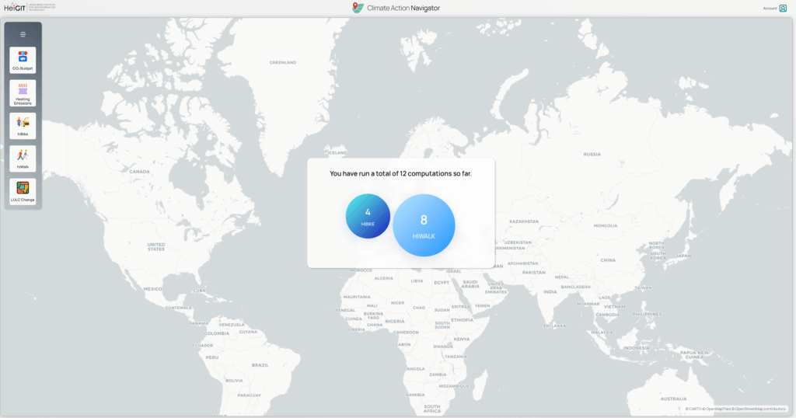Launch the hiBike assessment tool
This screenshot has height=418, width=796.
pyautogui.click(x=23, y=125)
